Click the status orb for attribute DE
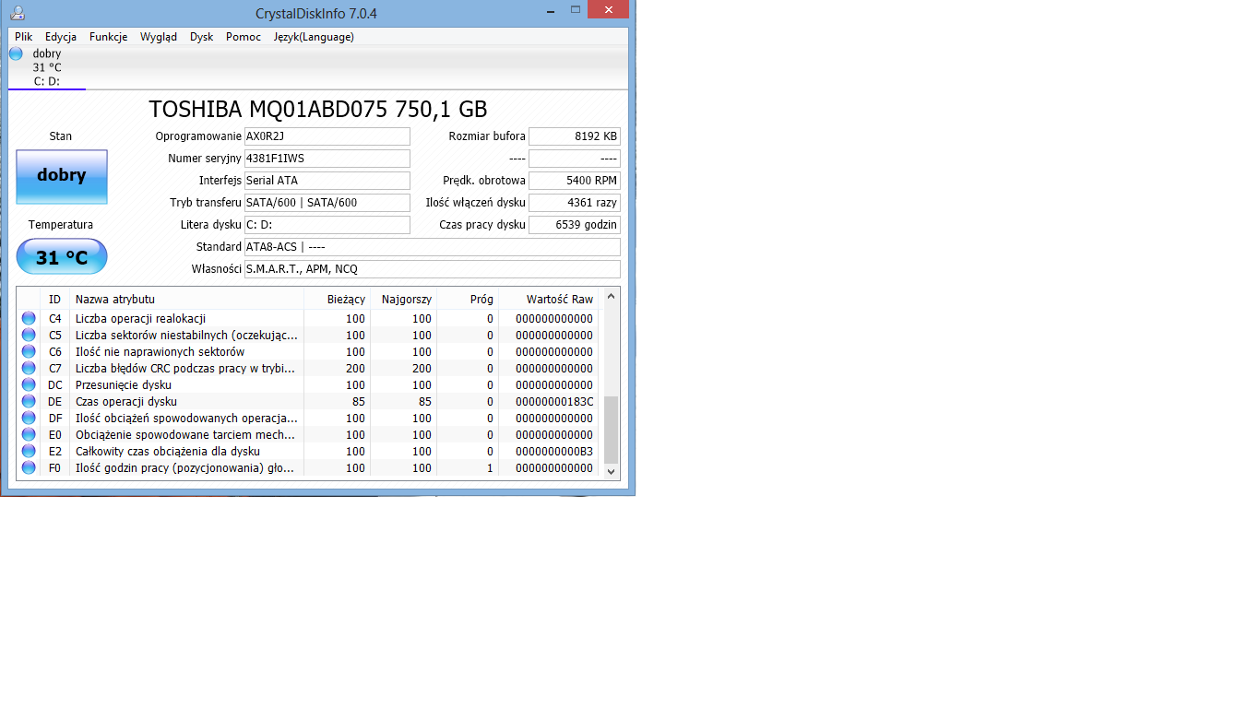 tap(29, 401)
